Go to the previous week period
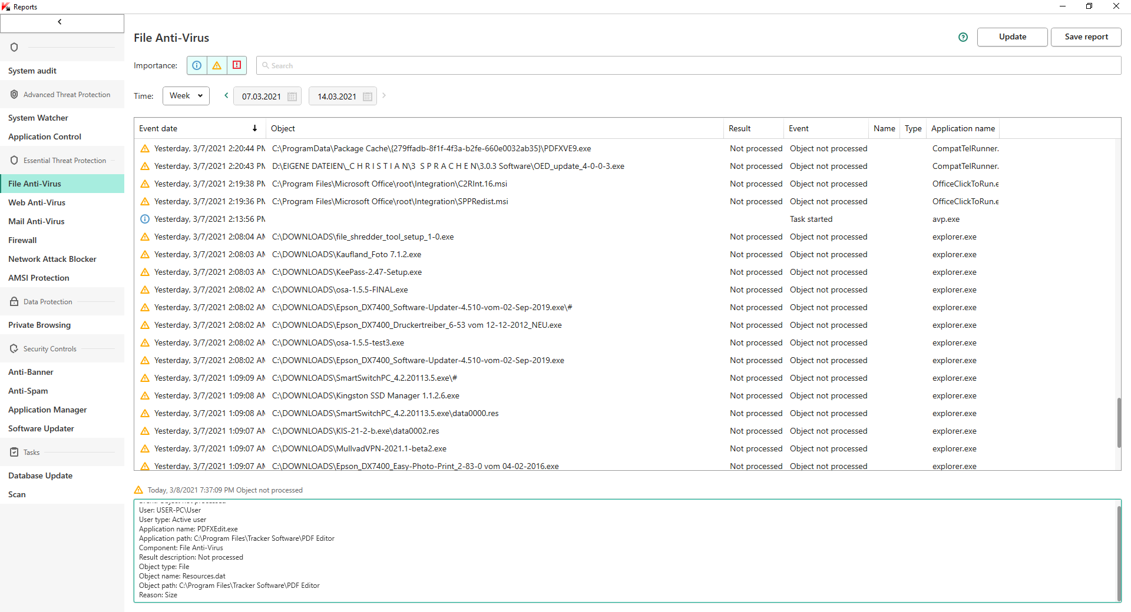The image size is (1131, 612). (x=226, y=95)
